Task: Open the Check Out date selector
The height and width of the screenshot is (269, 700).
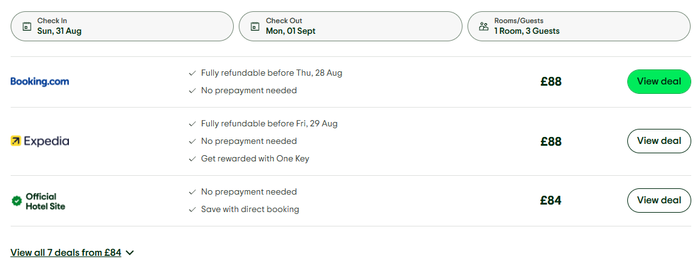Action: coord(350,26)
